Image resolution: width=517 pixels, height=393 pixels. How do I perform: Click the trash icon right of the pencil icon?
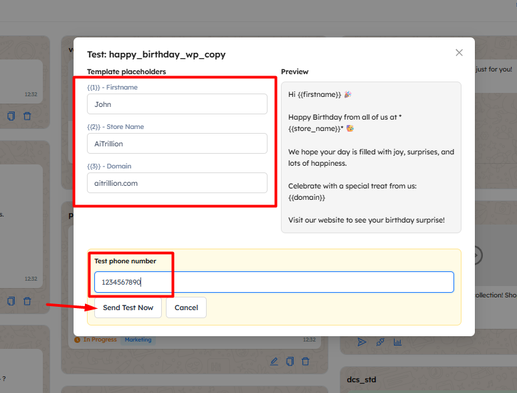pyautogui.click(x=306, y=362)
